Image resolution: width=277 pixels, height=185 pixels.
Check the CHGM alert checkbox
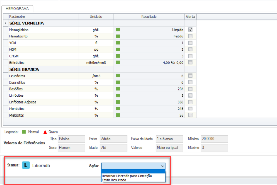190,56
